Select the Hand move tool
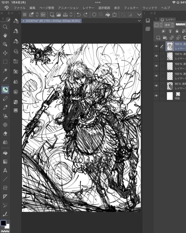Screen dimensions: 186x233 pos(5,36)
